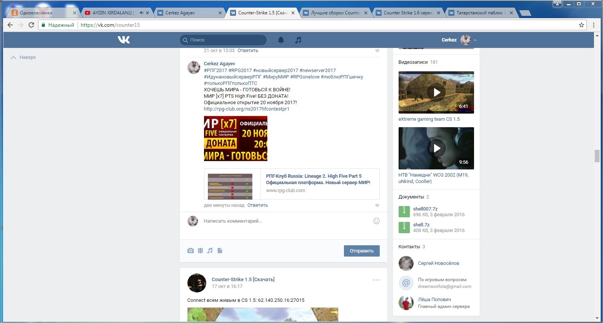Click the browser address bar URL
Screen dimensions: 603x323
(110, 25)
